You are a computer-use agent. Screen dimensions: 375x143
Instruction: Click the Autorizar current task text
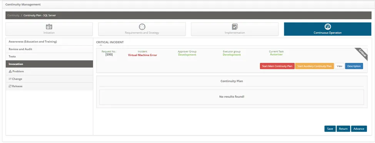[276, 54]
